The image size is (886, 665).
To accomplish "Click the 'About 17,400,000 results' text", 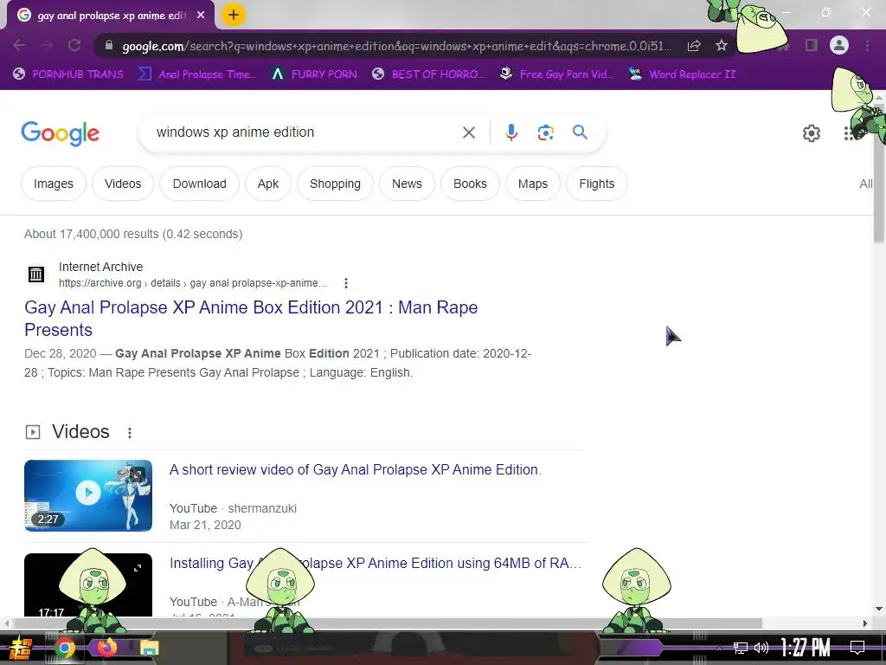I will point(133,234).
